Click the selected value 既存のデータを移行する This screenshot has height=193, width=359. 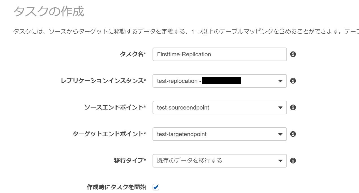[x=190, y=161]
